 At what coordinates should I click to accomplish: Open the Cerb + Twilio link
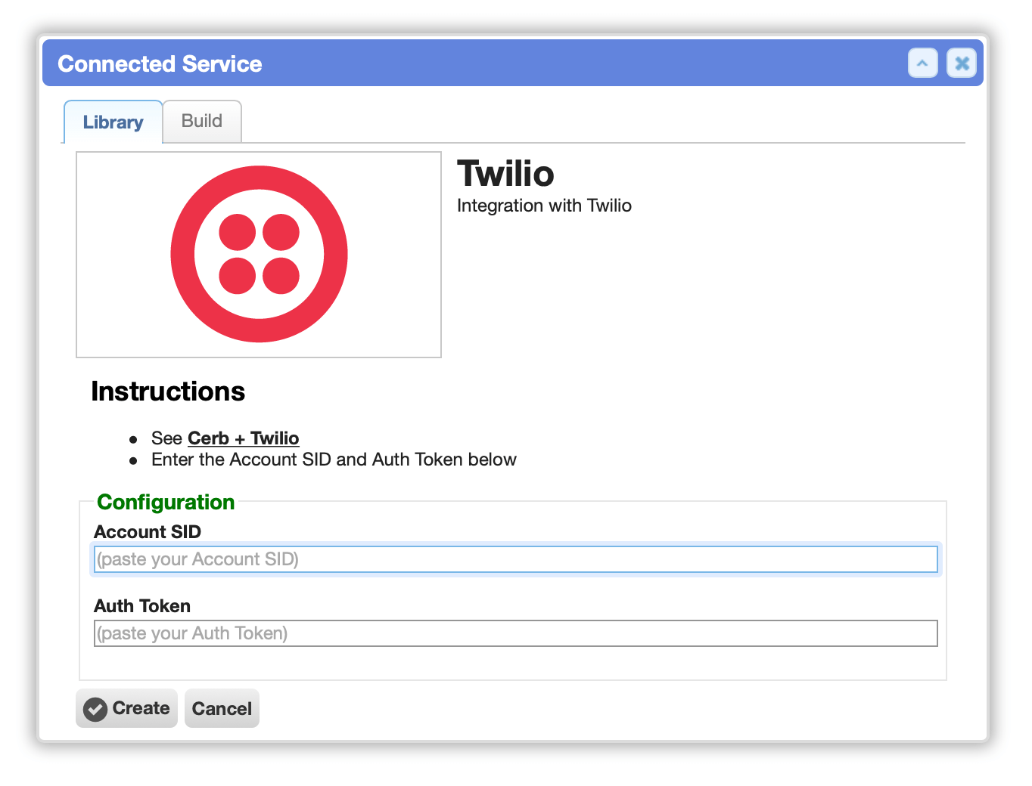(x=244, y=438)
